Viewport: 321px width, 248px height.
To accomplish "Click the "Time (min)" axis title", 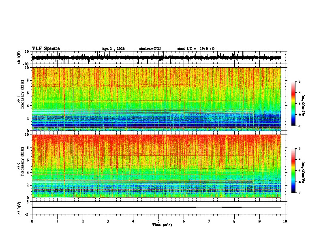I will click(162, 225).
